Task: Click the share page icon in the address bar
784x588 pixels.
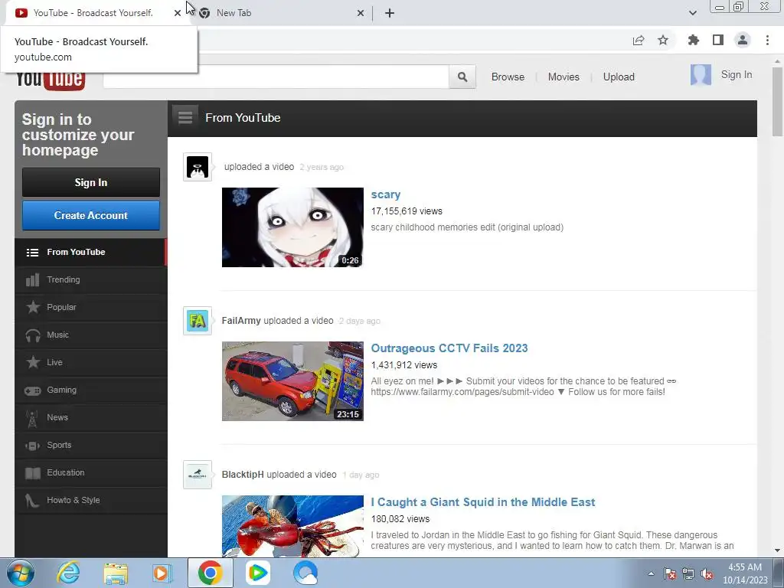Action: 638,41
